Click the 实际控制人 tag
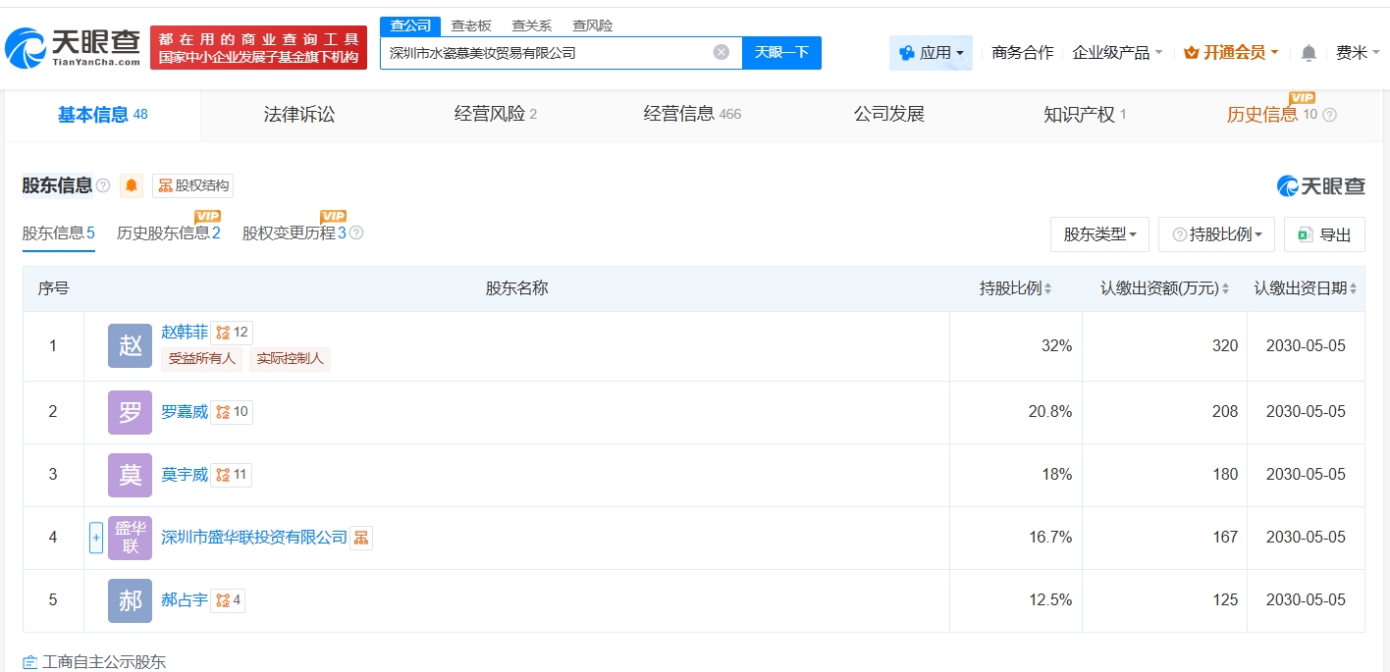The width and height of the screenshot is (1390, 672). (x=290, y=359)
